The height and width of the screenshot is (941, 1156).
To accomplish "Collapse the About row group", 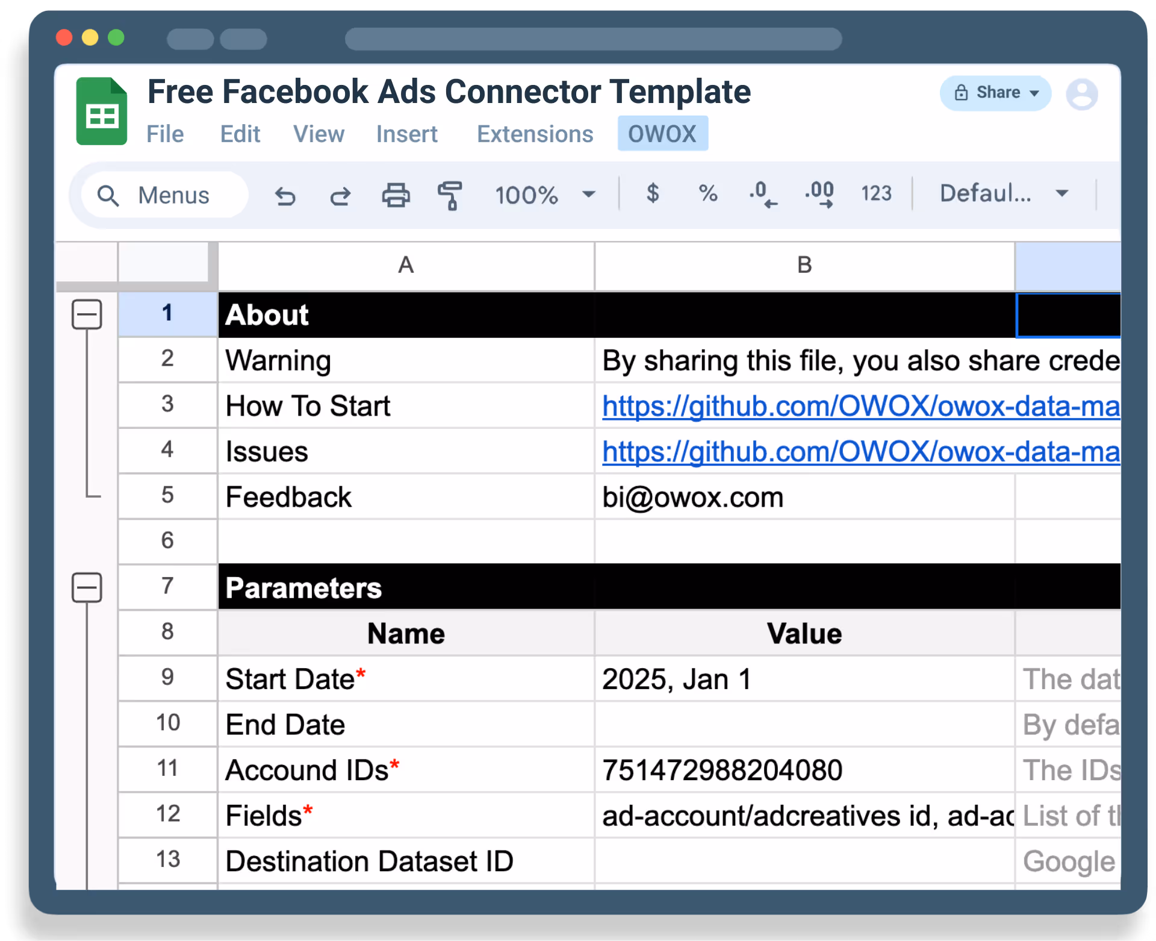I will [x=87, y=314].
